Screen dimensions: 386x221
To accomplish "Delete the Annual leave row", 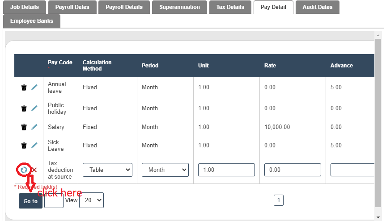I will click(x=24, y=88).
